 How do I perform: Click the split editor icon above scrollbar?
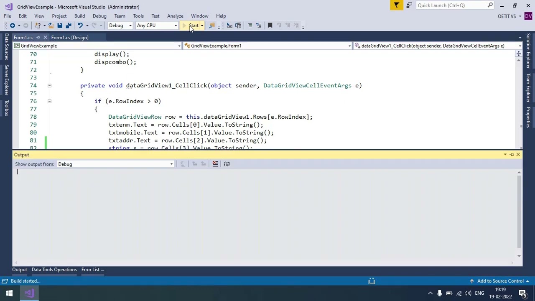pos(518,54)
